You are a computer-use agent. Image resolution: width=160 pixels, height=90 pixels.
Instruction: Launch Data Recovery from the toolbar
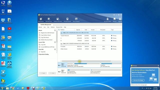tap(49, 20)
